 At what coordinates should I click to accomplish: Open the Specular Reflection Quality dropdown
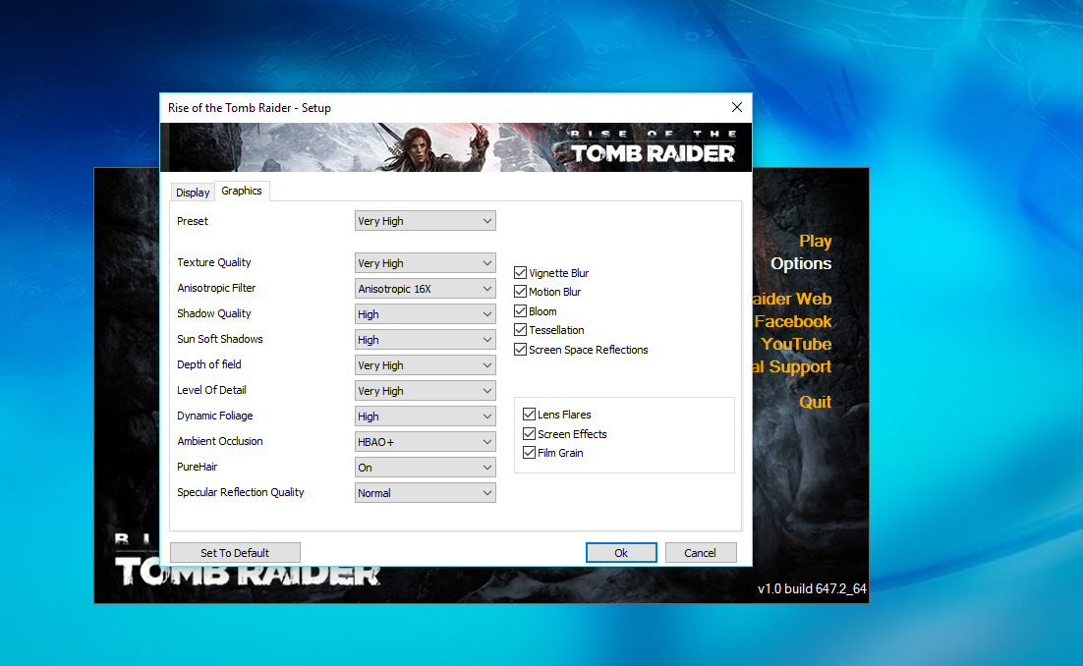pyautogui.click(x=425, y=493)
